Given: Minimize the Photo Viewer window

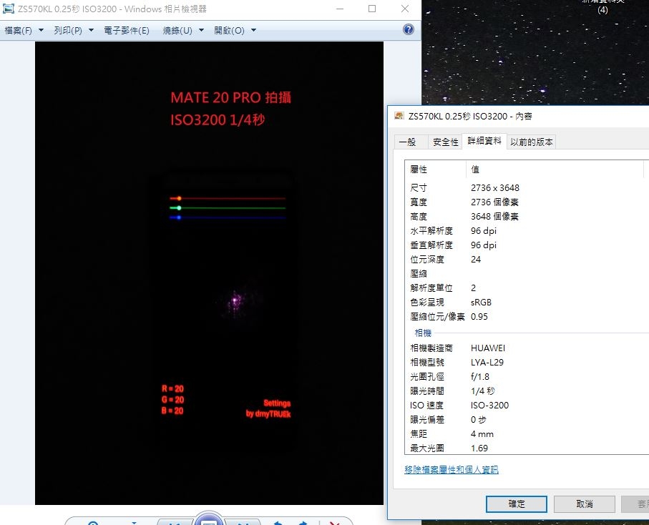Looking at the screenshot, I should (x=340, y=9).
